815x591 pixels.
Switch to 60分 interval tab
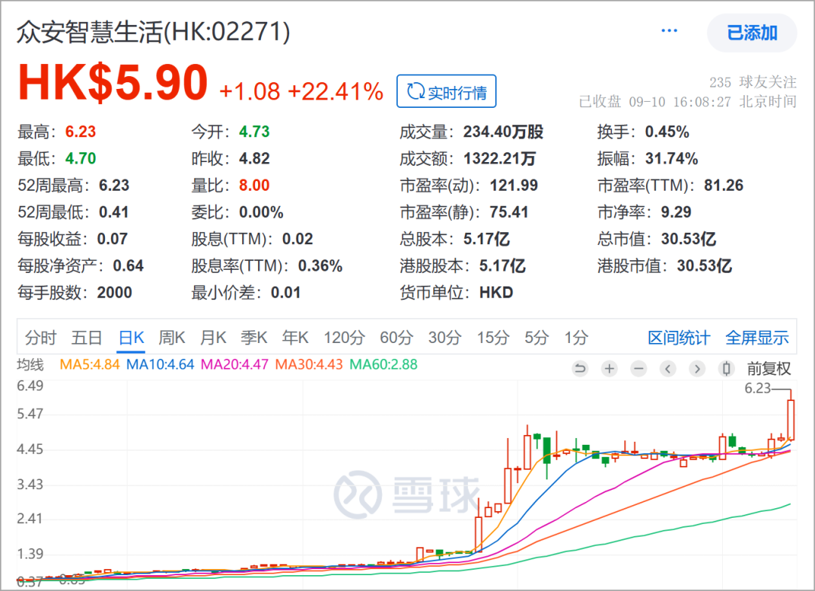pos(396,338)
